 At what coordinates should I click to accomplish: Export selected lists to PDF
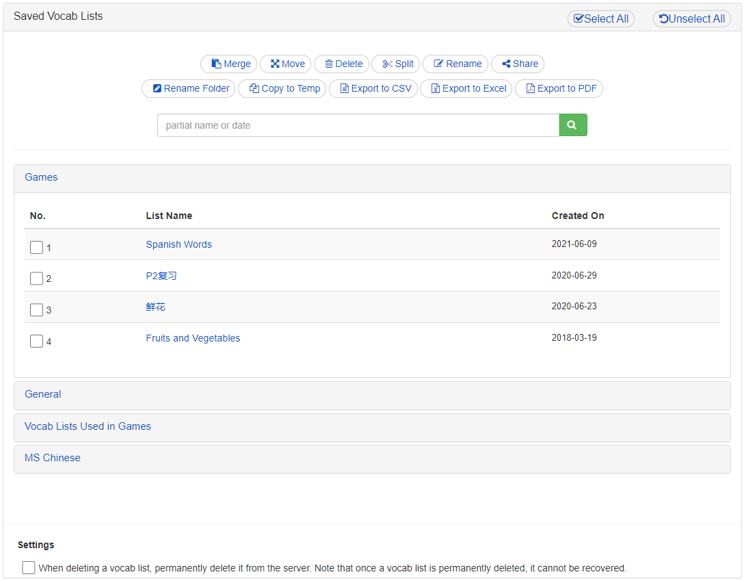559,88
